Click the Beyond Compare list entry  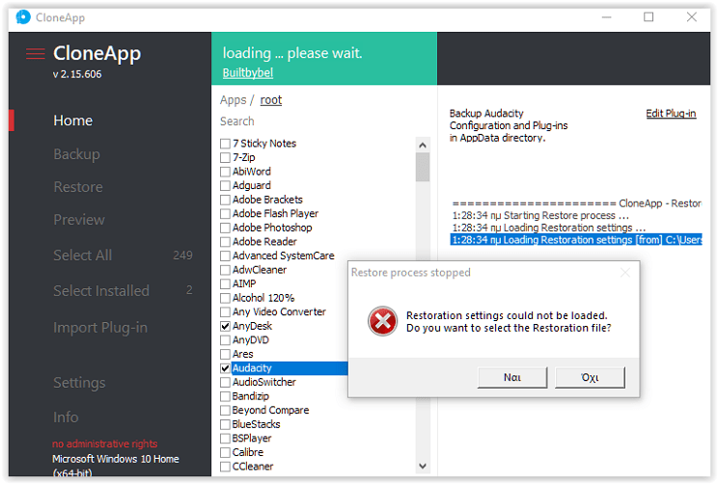[270, 411]
